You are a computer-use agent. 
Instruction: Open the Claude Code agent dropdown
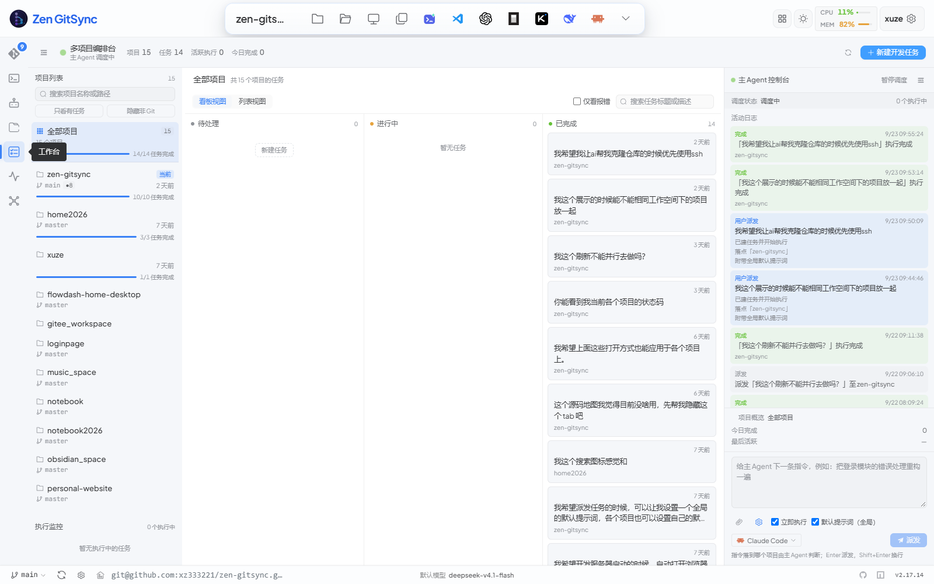click(766, 541)
